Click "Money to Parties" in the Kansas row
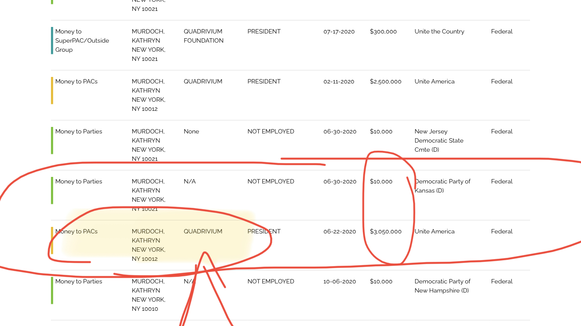Image resolution: width=581 pixels, height=326 pixels. tap(79, 182)
